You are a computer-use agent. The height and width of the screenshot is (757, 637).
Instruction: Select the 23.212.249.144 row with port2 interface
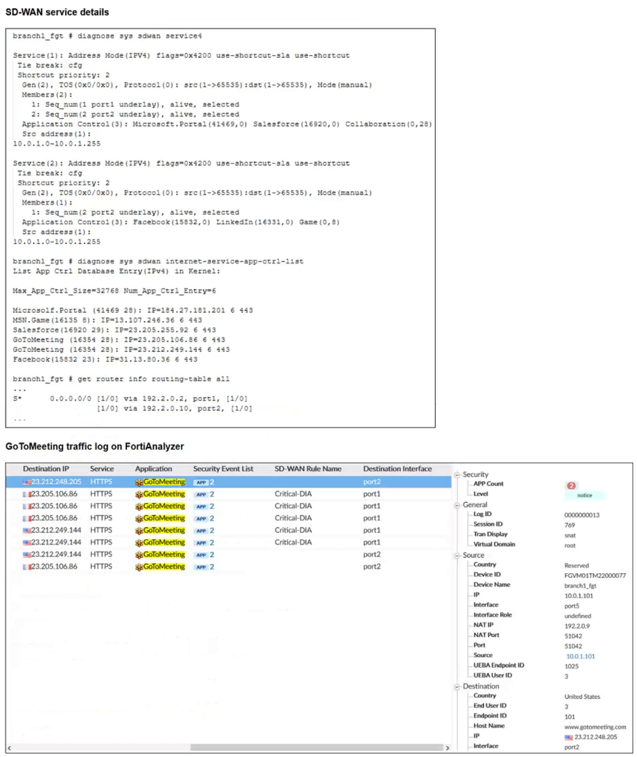point(228,554)
